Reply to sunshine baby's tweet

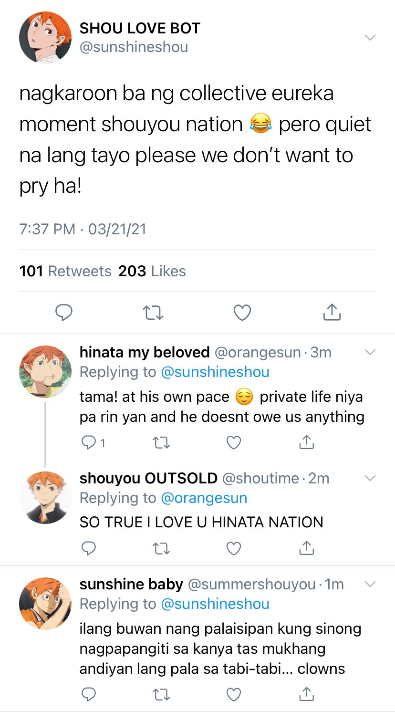point(88,695)
